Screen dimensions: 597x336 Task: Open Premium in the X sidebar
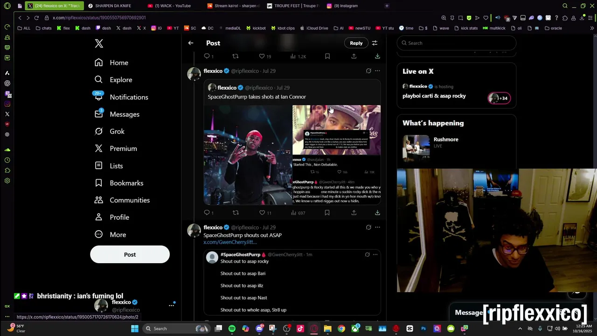(x=116, y=148)
